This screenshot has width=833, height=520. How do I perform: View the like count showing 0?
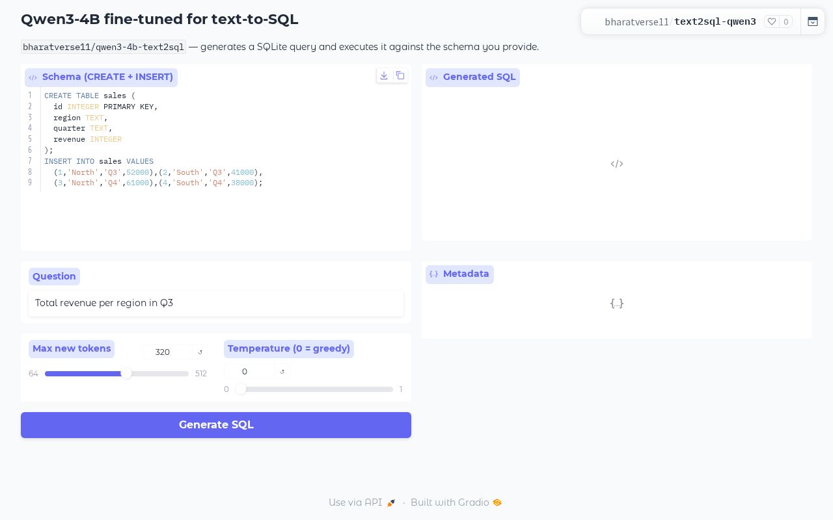coord(786,22)
